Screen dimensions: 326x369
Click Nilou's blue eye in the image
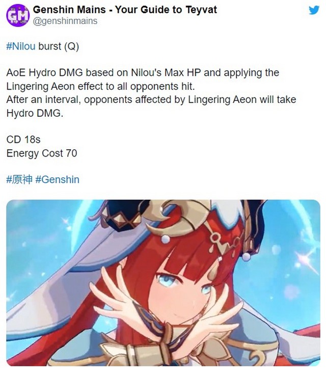[x=167, y=280]
